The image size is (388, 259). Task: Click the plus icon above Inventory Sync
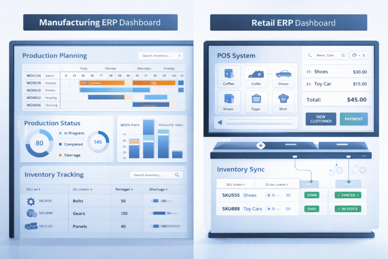click(x=260, y=146)
